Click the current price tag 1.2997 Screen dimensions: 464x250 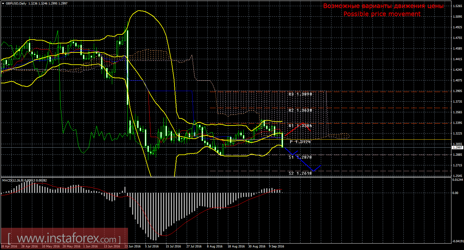click(457, 147)
